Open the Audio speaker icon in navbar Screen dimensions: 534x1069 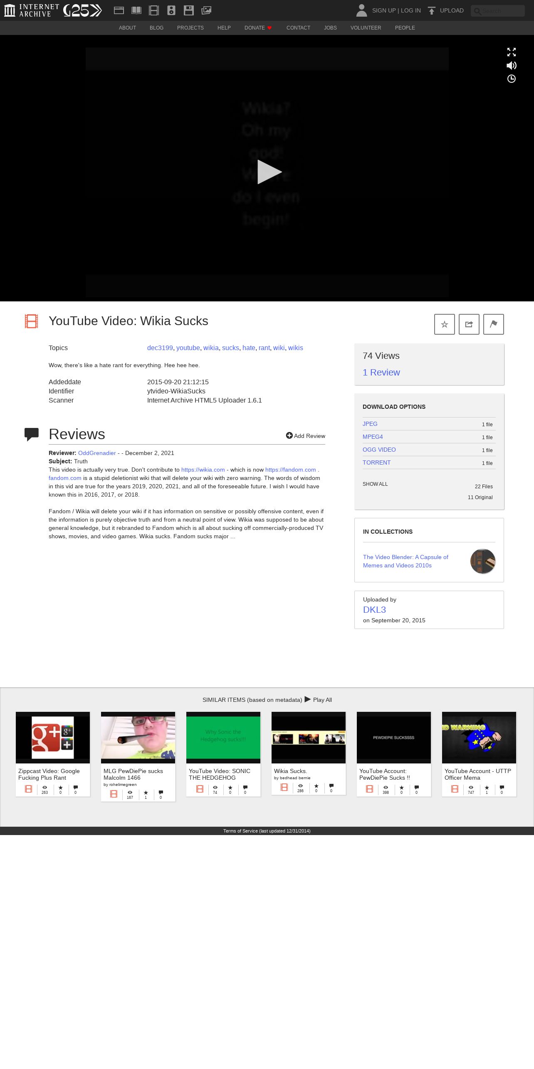coord(171,10)
